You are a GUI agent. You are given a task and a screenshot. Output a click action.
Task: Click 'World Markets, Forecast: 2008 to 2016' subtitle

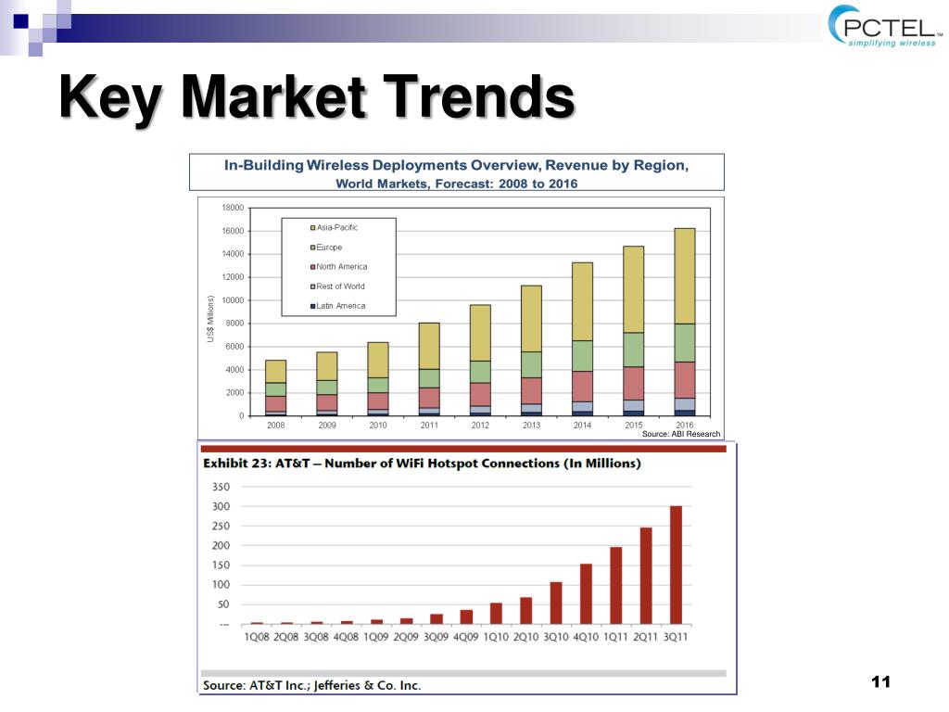click(x=456, y=184)
